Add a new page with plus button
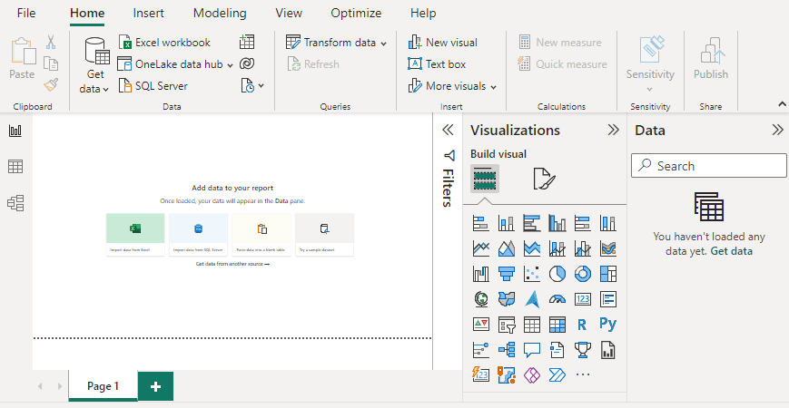789x408 pixels. (155, 386)
